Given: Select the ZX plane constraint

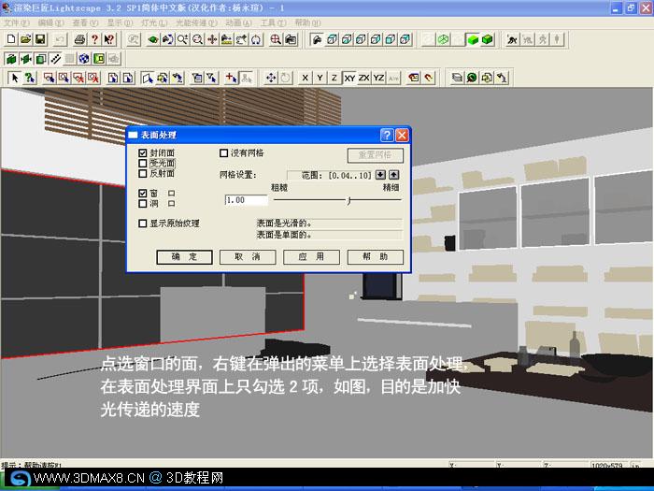Looking at the screenshot, I should 364,78.
